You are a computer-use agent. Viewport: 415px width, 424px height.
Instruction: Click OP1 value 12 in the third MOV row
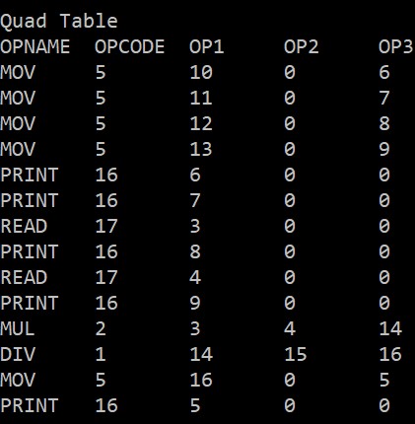pyautogui.click(x=201, y=123)
